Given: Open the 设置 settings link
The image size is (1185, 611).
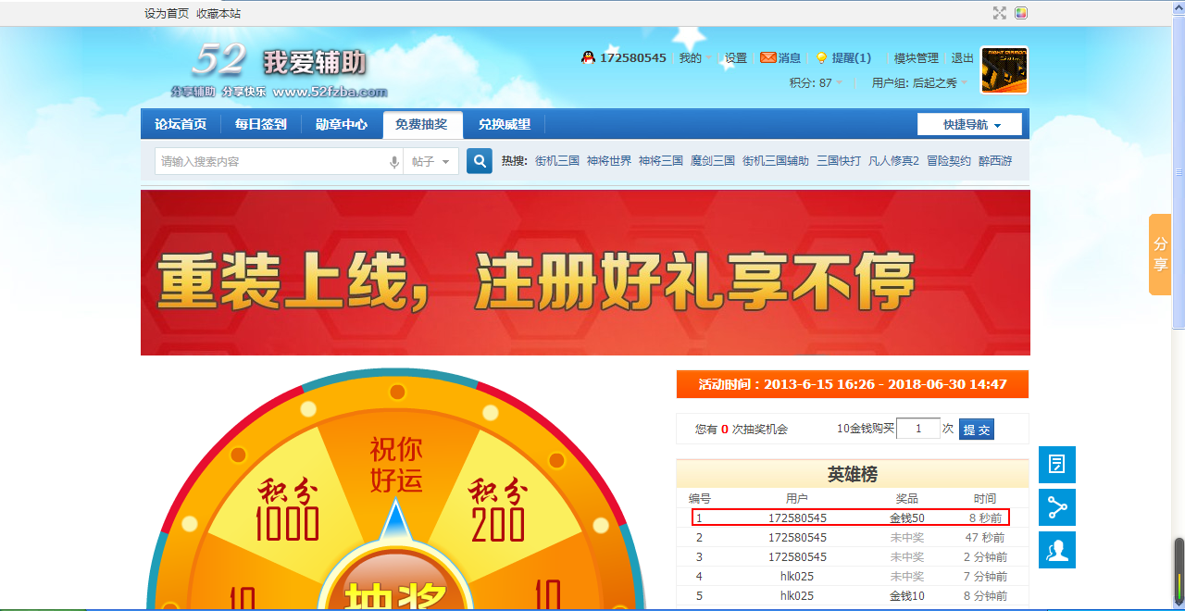Looking at the screenshot, I should (736, 57).
